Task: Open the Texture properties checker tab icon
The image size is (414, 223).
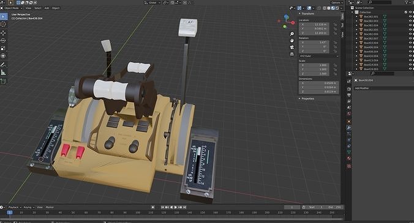Action: pyautogui.click(x=349, y=166)
